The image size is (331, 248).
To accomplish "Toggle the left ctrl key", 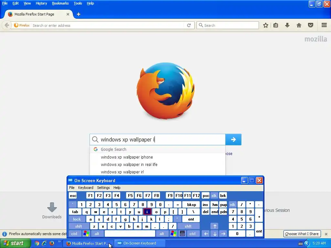I will point(74,234).
